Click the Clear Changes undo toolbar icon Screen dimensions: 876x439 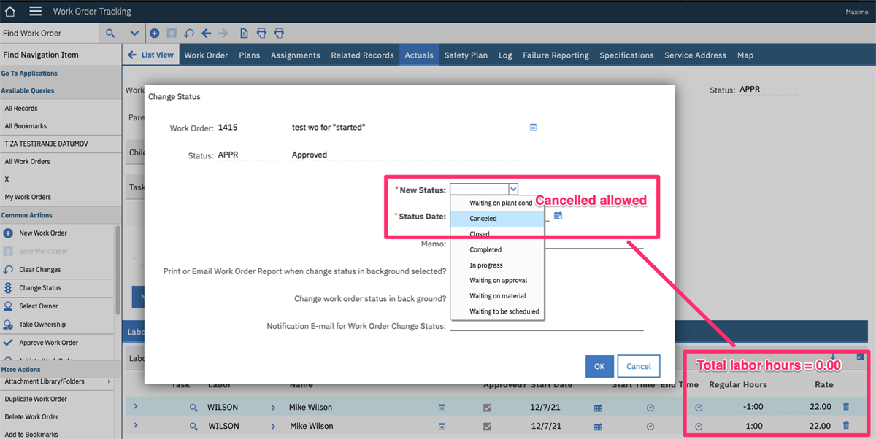(189, 34)
